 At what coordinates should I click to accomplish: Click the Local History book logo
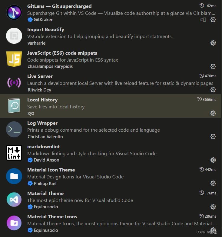pos(14,105)
